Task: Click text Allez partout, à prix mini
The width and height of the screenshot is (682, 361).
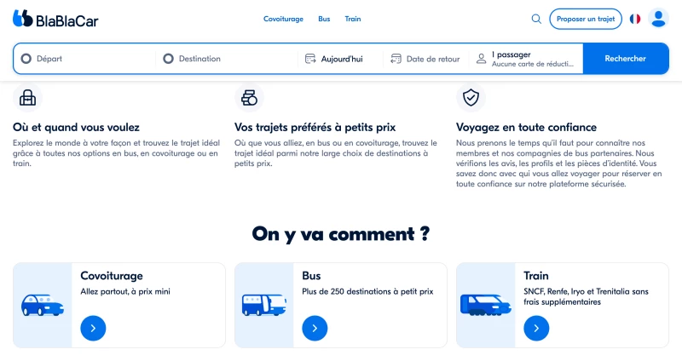Action: [x=125, y=291]
